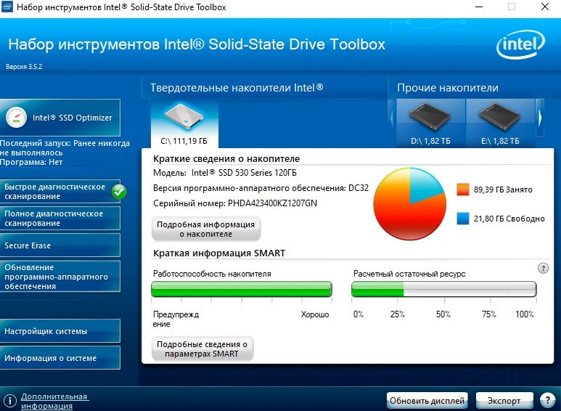The image size is (561, 411).
Task: Open Дополнительная информация link
Action: point(54,402)
